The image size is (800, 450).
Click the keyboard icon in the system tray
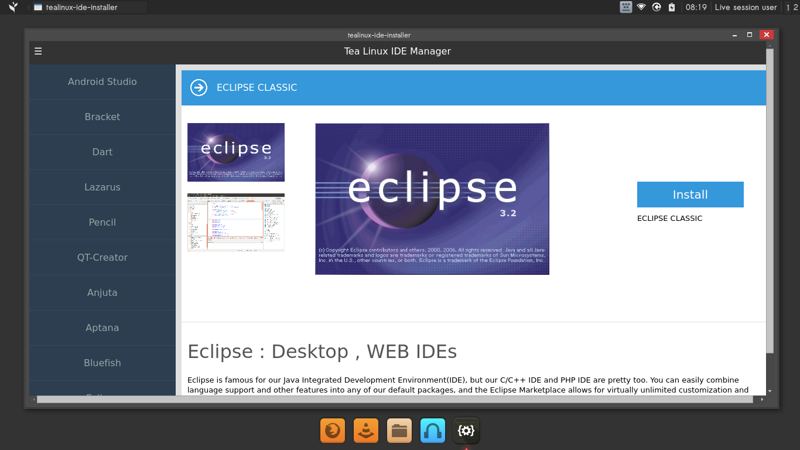tap(626, 7)
